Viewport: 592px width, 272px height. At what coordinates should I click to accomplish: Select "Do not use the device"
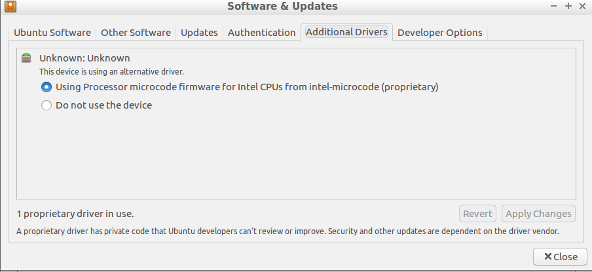96,105
